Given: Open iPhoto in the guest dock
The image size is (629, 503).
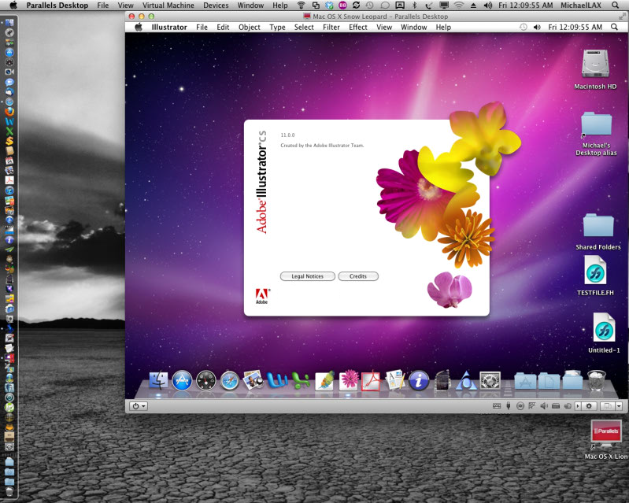Looking at the screenshot, I should pos(253,380).
